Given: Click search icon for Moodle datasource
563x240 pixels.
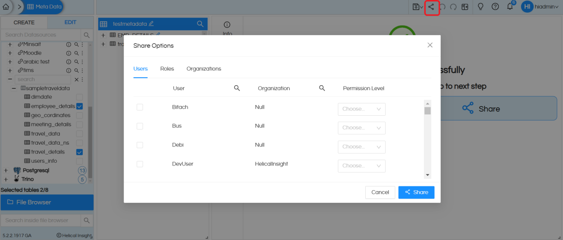Looking at the screenshot, I should point(76,53).
